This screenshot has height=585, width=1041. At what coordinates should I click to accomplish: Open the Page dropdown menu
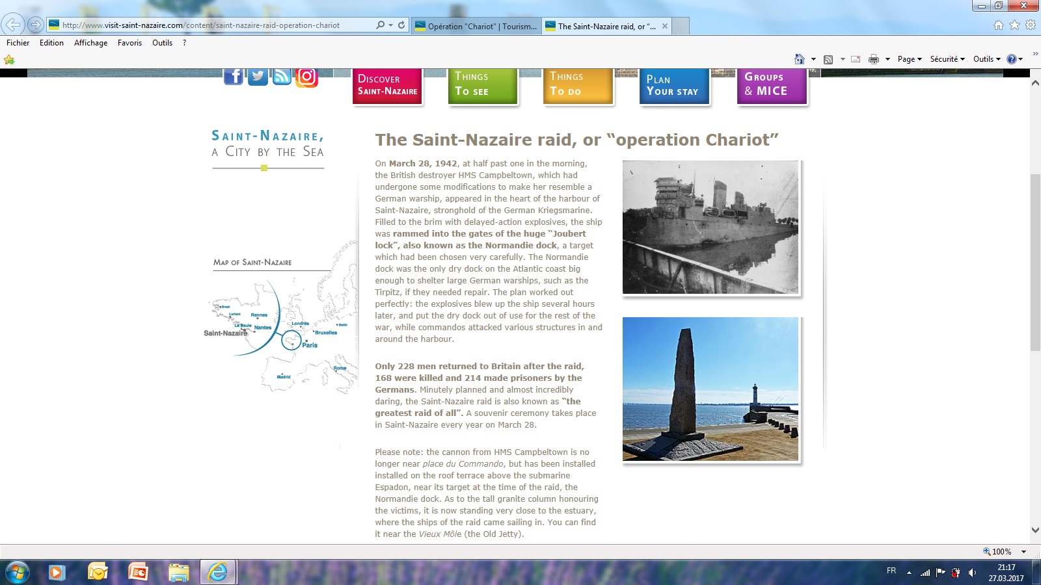pos(910,59)
